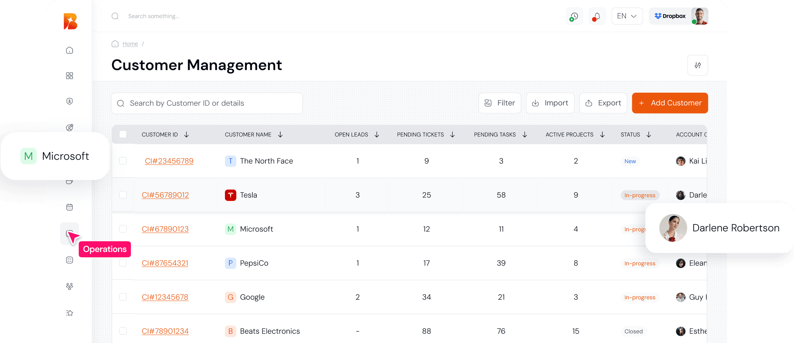The image size is (794, 343).
Task: Check the select-all checkbox in table header
Action: pos(123,134)
